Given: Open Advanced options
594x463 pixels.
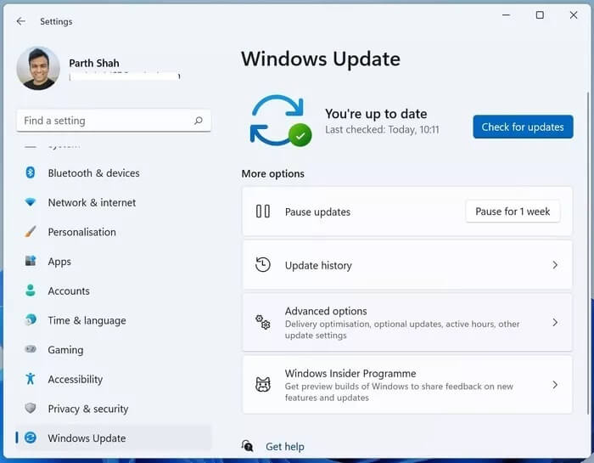Looking at the screenshot, I should click(x=407, y=323).
